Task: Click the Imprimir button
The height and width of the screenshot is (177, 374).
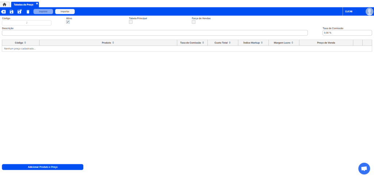Action: [x=43, y=11]
